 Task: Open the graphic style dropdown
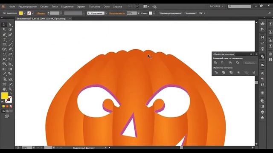tap(154, 13)
